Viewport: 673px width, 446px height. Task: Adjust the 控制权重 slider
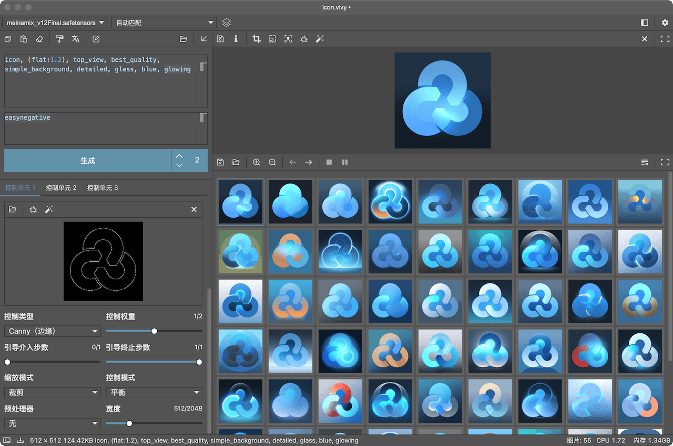(x=154, y=331)
